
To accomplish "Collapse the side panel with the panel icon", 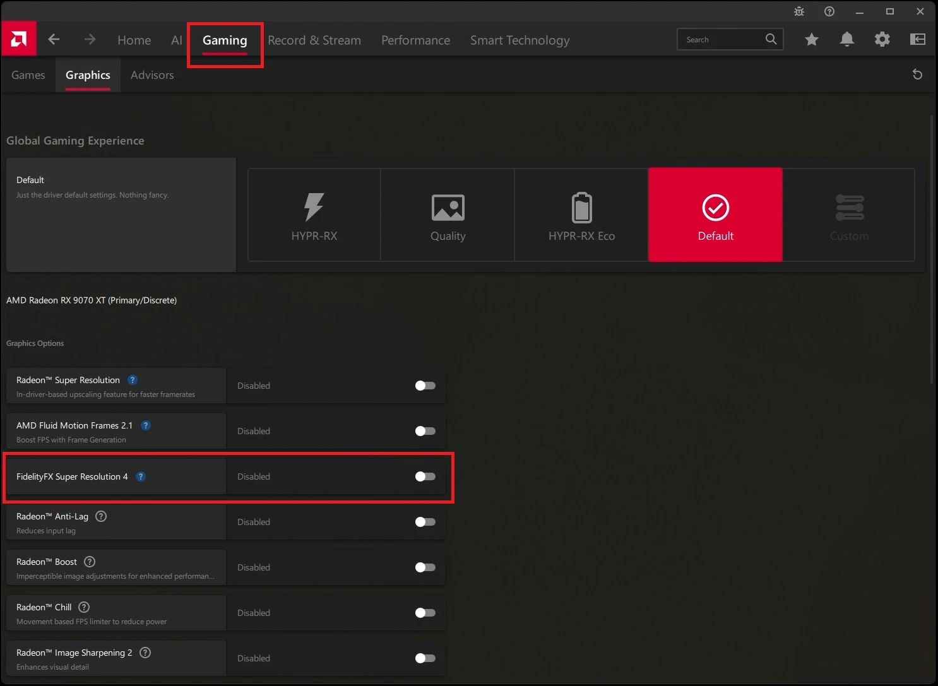I will (917, 39).
